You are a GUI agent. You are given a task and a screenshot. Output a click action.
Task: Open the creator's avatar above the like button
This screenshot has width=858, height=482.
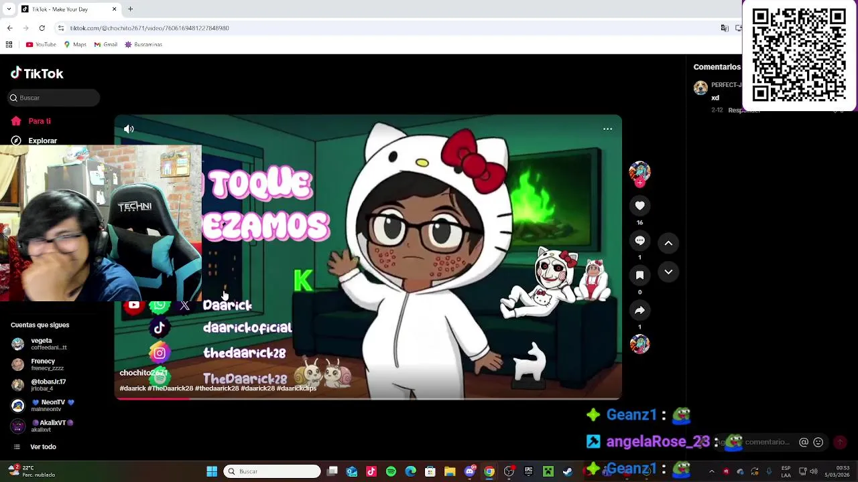click(639, 172)
